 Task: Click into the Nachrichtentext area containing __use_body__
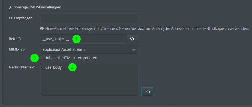(89, 79)
